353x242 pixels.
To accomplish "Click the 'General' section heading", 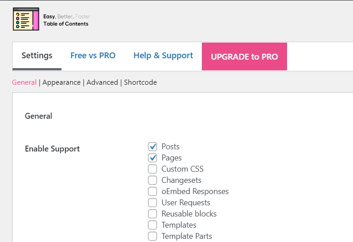I will click(39, 116).
